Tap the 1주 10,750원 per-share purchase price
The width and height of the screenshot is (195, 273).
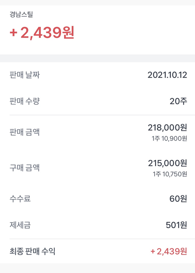click(x=170, y=174)
